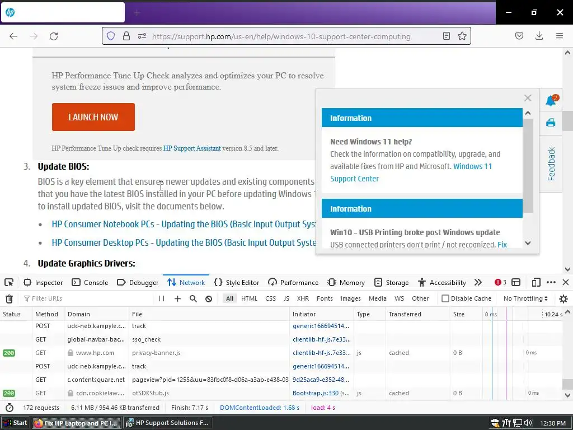The height and width of the screenshot is (430, 573).
Task: Click the HP print page icon
Action: (551, 123)
